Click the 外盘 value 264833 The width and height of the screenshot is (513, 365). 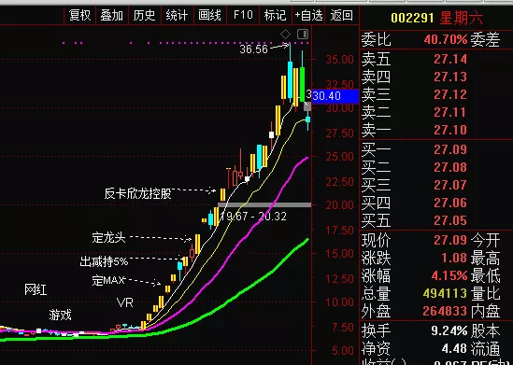click(445, 311)
